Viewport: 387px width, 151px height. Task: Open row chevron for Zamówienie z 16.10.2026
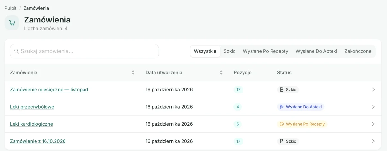(x=373, y=141)
